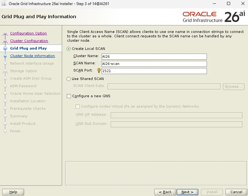Click the Grid Plug and Play Information heading
The image size is (248, 196).
39,17
